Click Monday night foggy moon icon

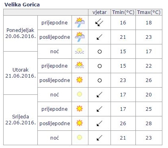tap(80, 51)
